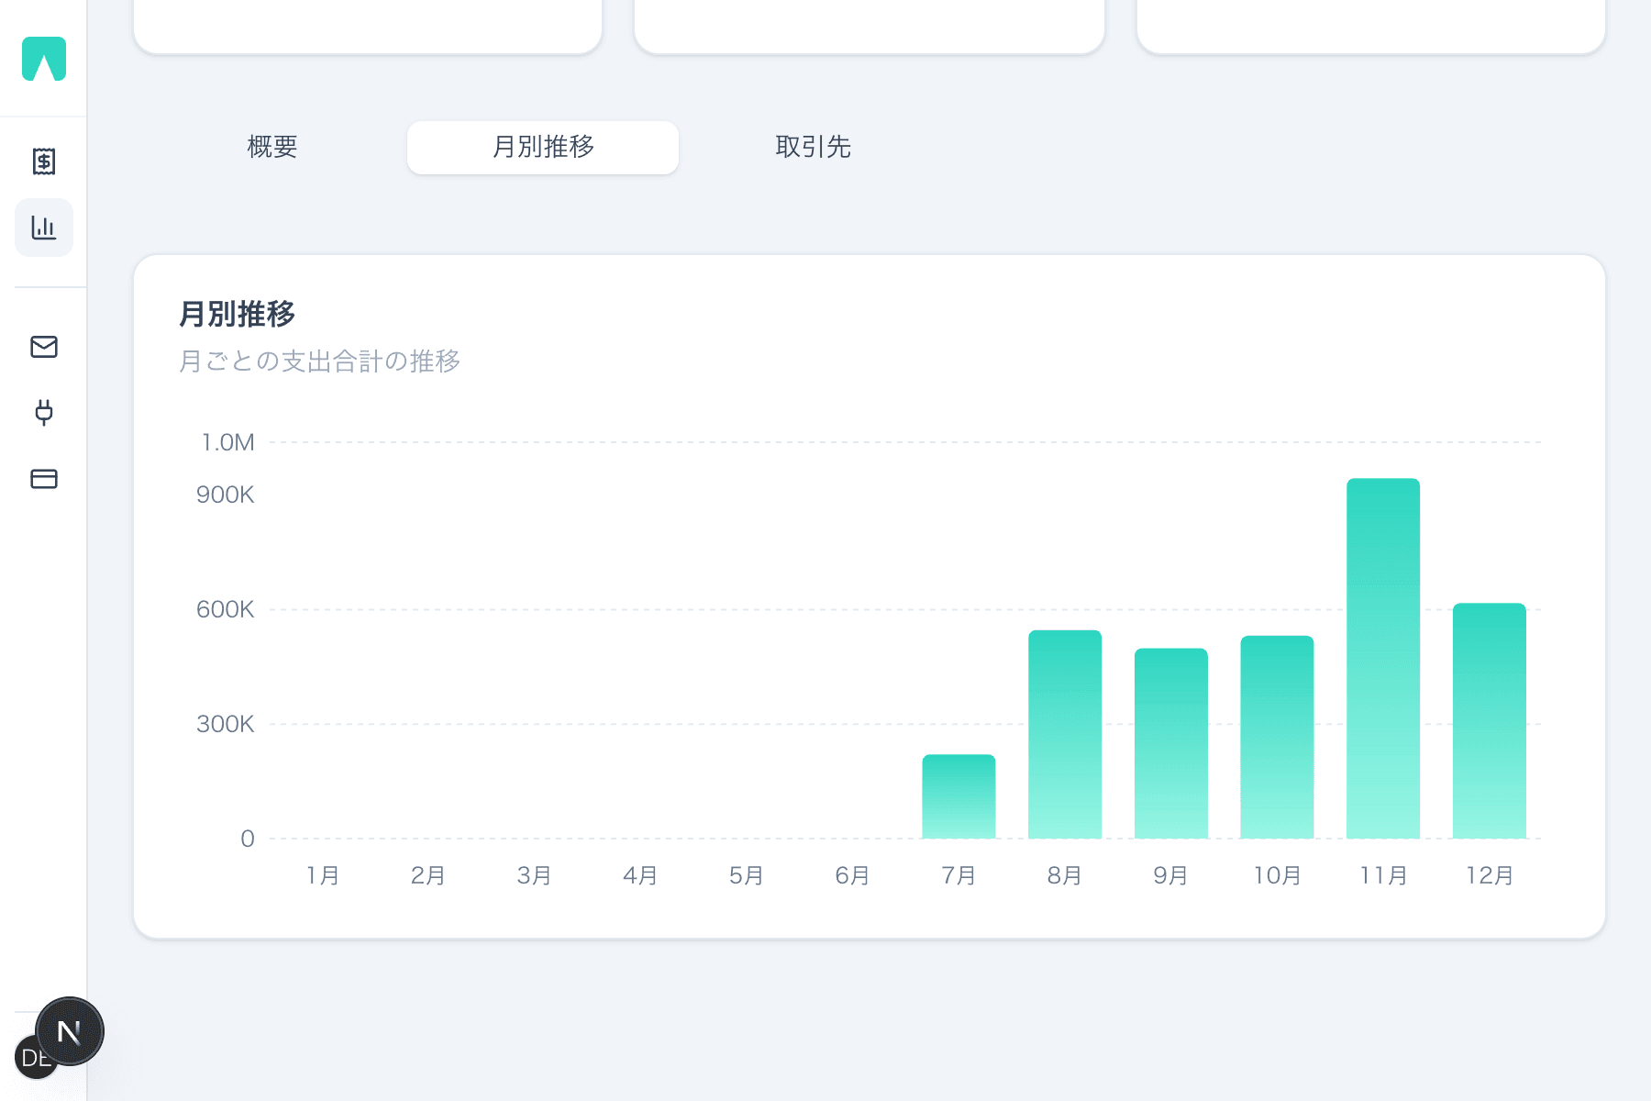The height and width of the screenshot is (1101, 1651).
Task: Click the 月別推移 chart heading
Action: click(x=238, y=313)
